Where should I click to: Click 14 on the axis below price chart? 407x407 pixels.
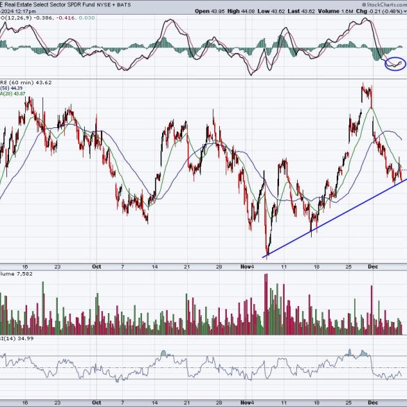point(154,266)
